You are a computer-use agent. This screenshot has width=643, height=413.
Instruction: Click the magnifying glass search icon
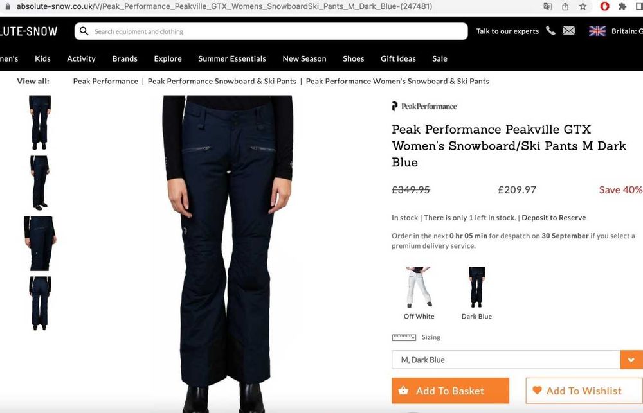tap(84, 31)
